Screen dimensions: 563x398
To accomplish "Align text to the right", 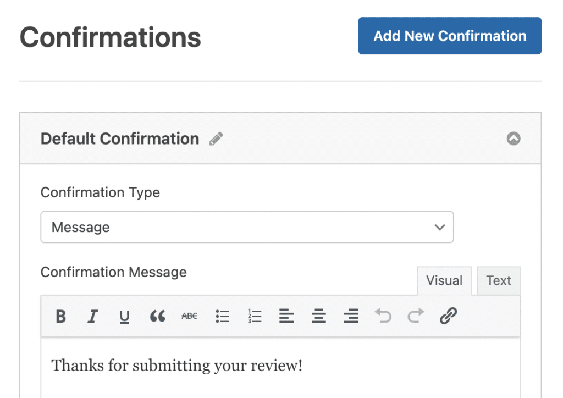I will [x=351, y=316].
